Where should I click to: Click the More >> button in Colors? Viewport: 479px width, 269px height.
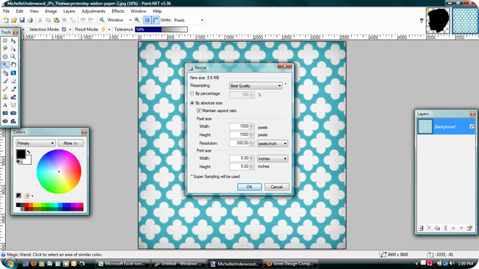tap(70, 143)
